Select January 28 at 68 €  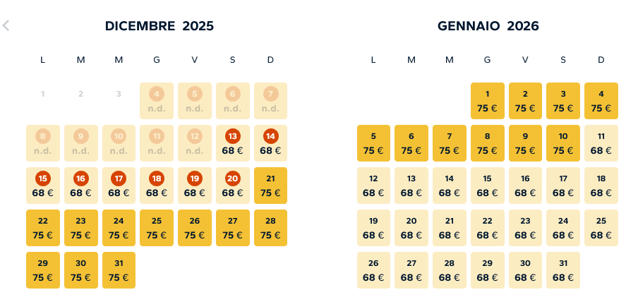coord(450,270)
